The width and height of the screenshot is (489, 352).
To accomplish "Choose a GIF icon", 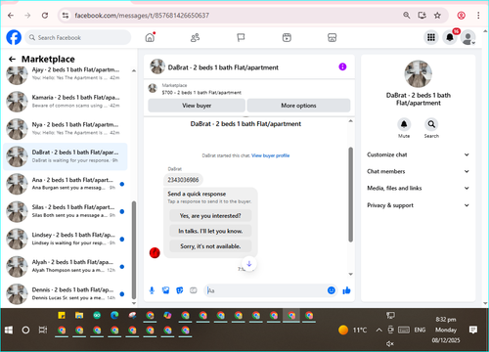I will pyautogui.click(x=194, y=290).
